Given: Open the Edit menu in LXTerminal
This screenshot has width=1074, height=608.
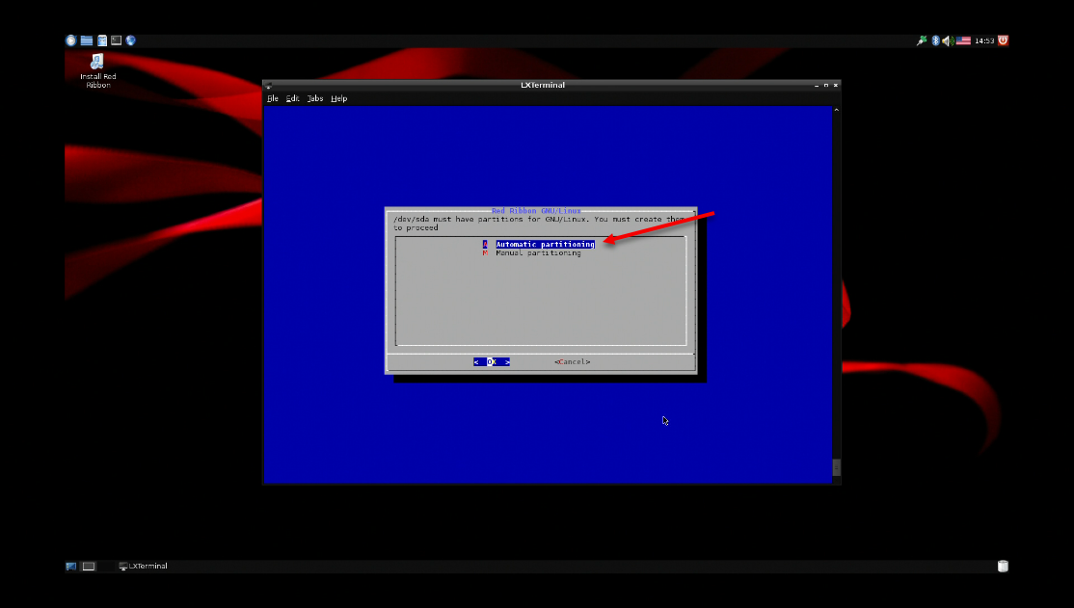Looking at the screenshot, I should (292, 98).
